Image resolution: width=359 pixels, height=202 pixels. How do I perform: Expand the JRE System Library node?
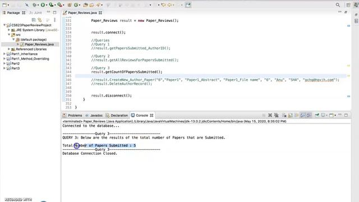[x=9, y=30]
